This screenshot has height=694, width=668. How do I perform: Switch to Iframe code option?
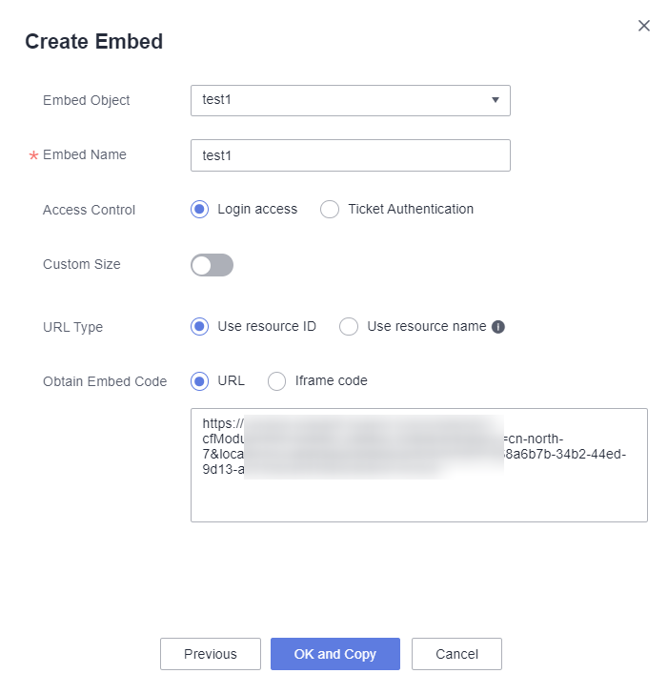277,381
